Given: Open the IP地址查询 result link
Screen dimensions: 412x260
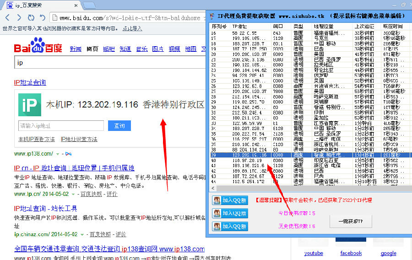Looking at the screenshot, I should pos(30,82).
